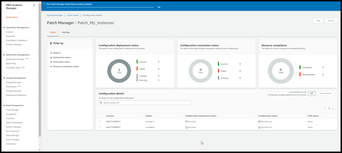Expand the Resource compliance status filter
Screen dimensions: 342x153
[x=51, y=67]
